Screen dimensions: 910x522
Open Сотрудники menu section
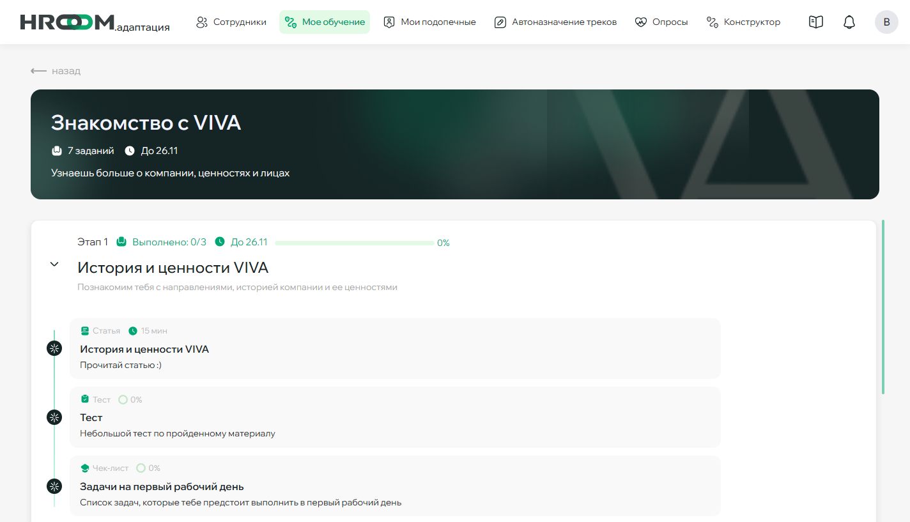click(x=231, y=22)
